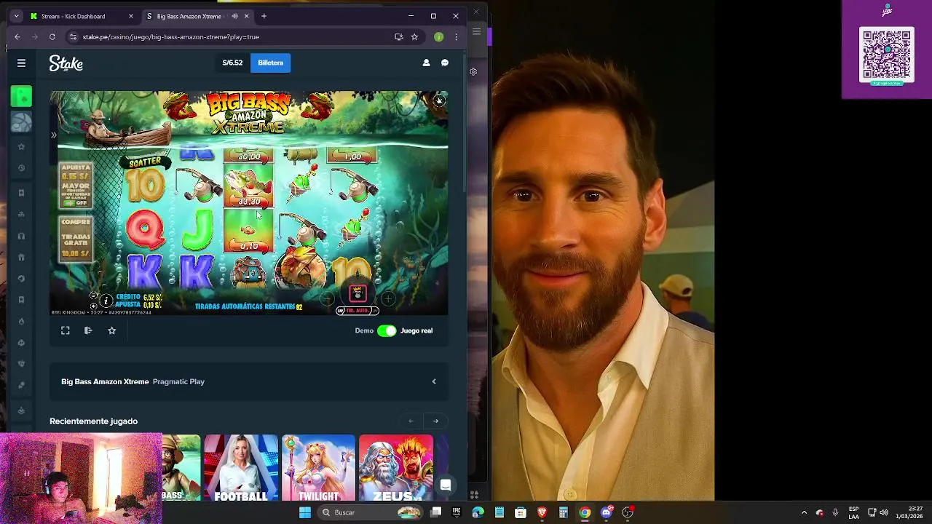This screenshot has height=524, width=932.
Task: Open the Football game thumbnail
Action: click(241, 468)
